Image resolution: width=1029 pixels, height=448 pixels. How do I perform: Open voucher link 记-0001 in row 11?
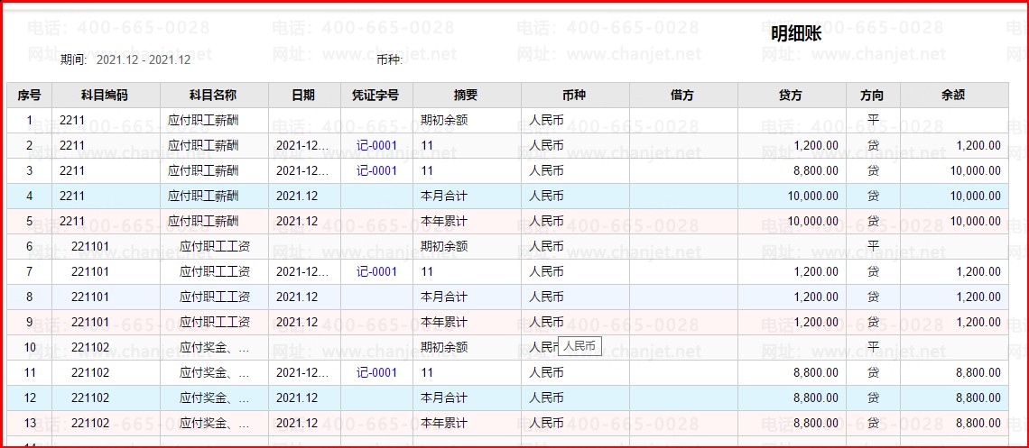point(376,372)
